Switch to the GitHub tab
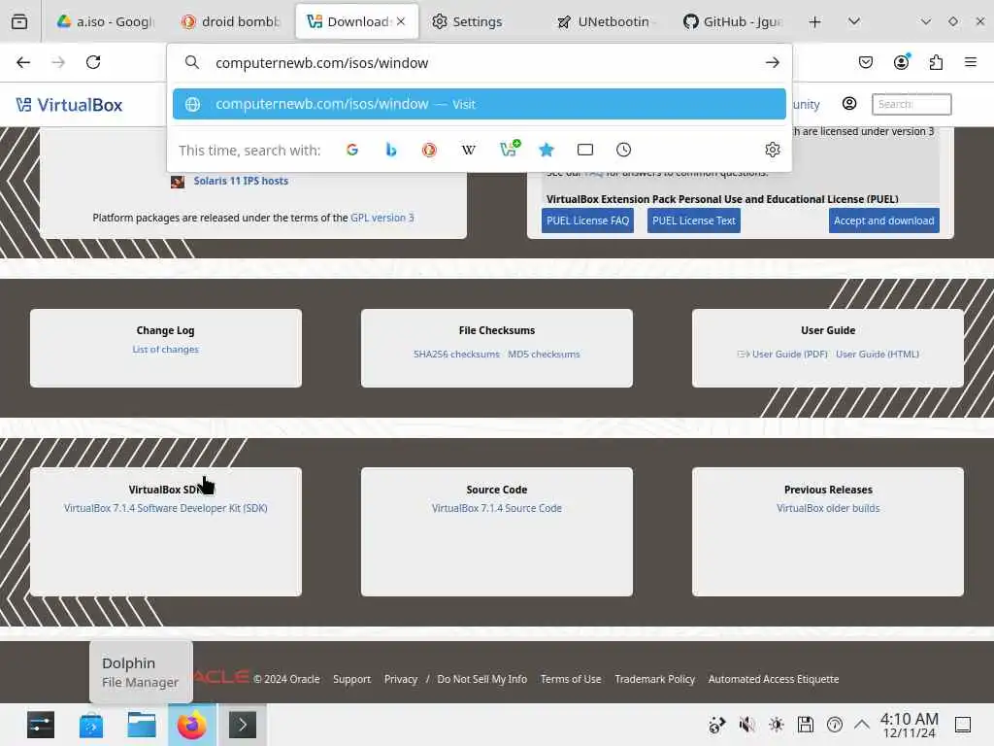This screenshot has width=994, height=746. coord(734,21)
